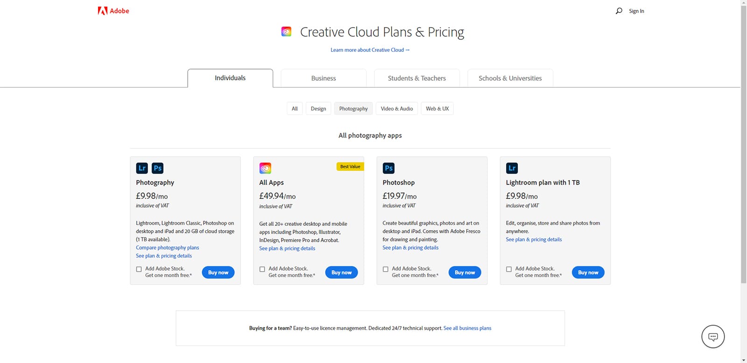Open the Students & Teachers tab
747x363 pixels.
(417, 78)
